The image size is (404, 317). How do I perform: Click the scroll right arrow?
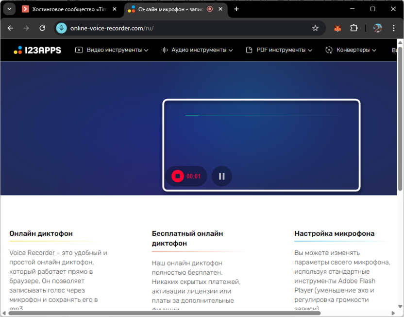click(393, 314)
